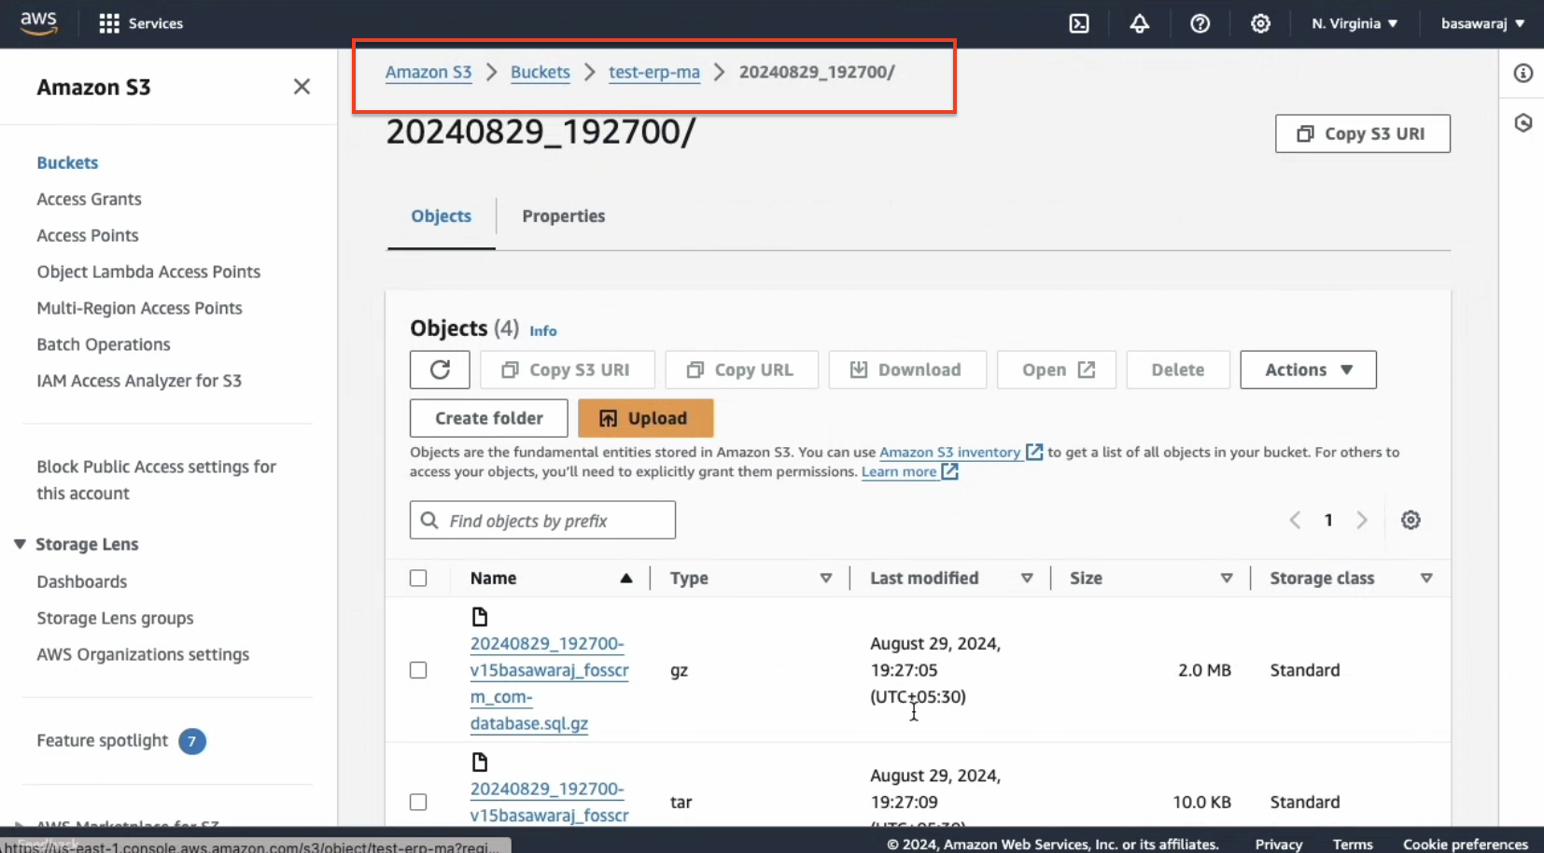Viewport: 1544px width, 853px height.
Task: Open Buckets in the sidebar
Action: point(67,162)
